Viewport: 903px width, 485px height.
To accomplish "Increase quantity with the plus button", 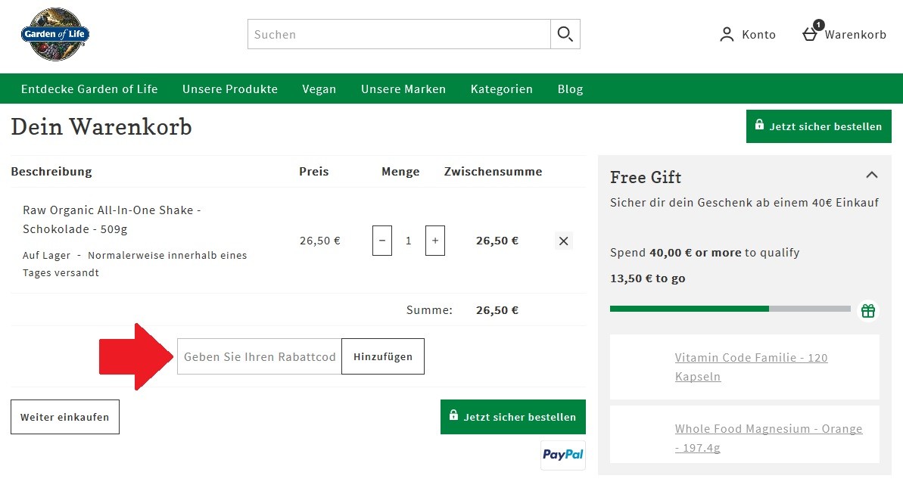I will [434, 240].
